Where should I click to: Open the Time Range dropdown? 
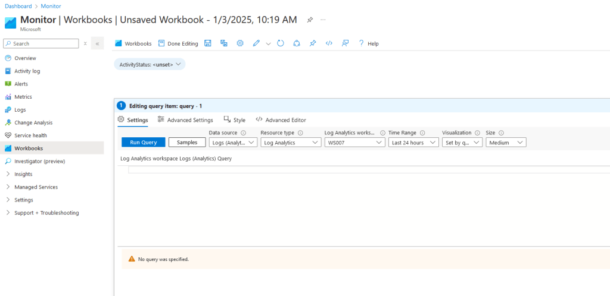coord(413,143)
